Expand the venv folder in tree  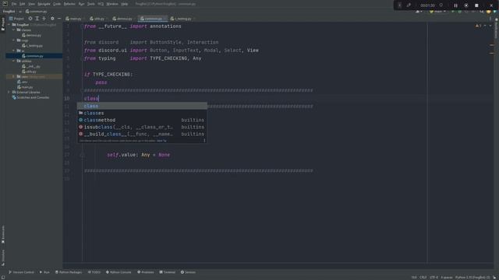tap(14, 76)
